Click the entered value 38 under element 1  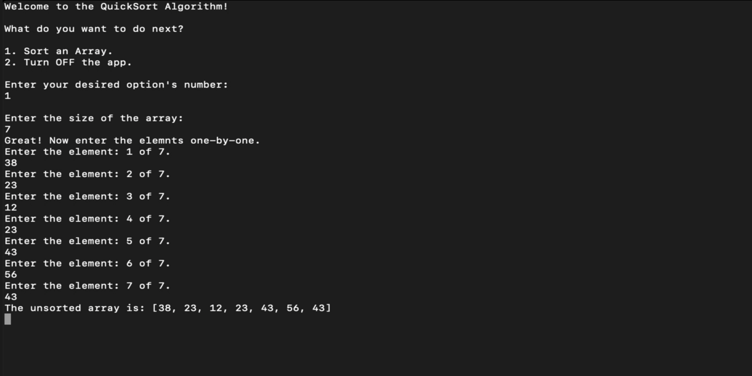pyautogui.click(x=11, y=163)
